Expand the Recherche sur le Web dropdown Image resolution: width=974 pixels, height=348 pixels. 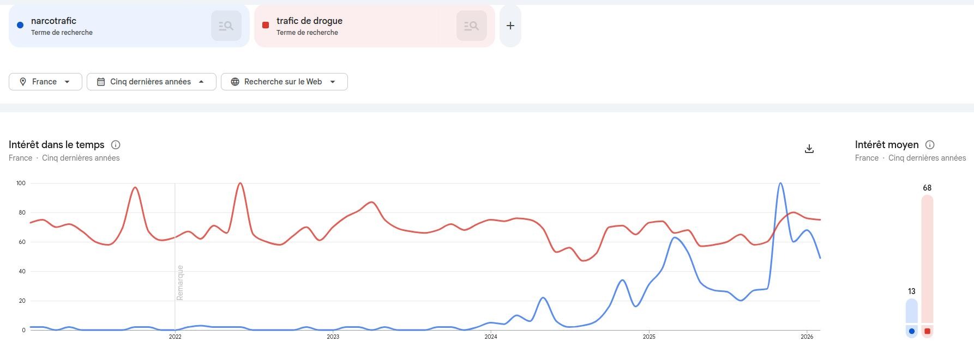pos(333,82)
